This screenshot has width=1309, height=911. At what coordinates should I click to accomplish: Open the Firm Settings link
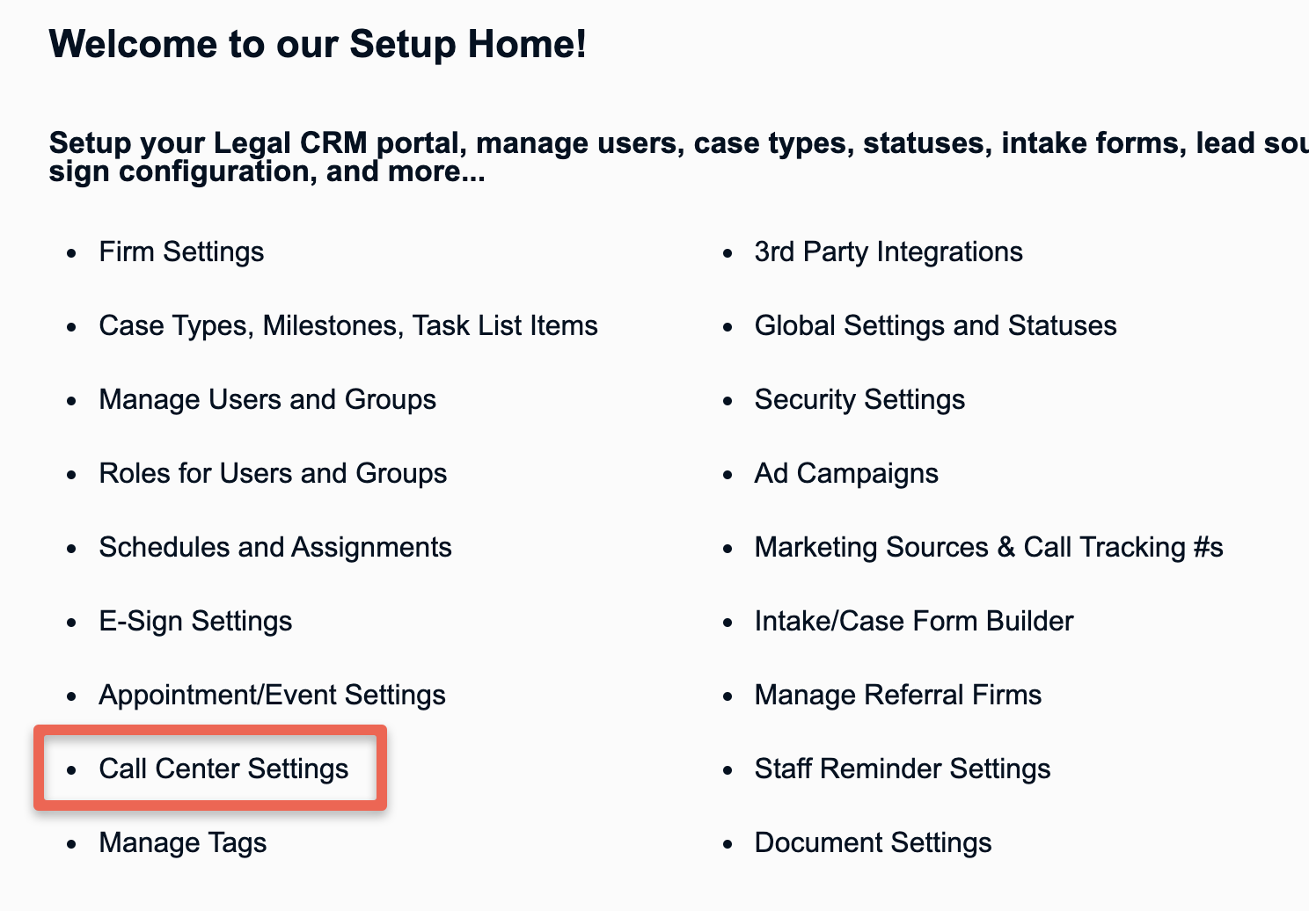pyautogui.click(x=181, y=252)
